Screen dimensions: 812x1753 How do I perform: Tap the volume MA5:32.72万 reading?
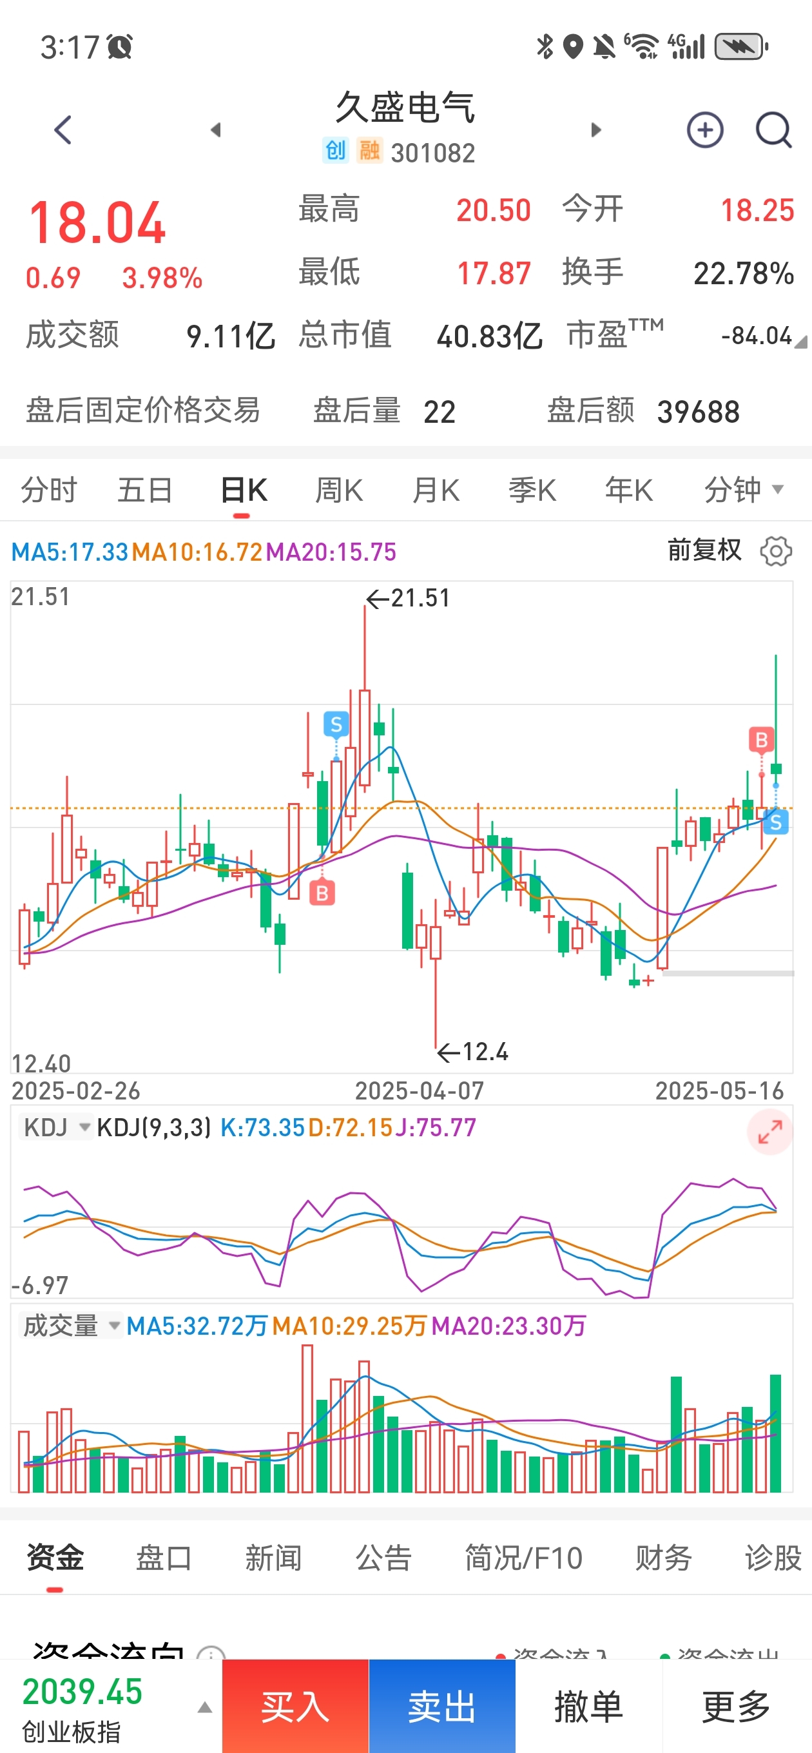pyautogui.click(x=197, y=1326)
